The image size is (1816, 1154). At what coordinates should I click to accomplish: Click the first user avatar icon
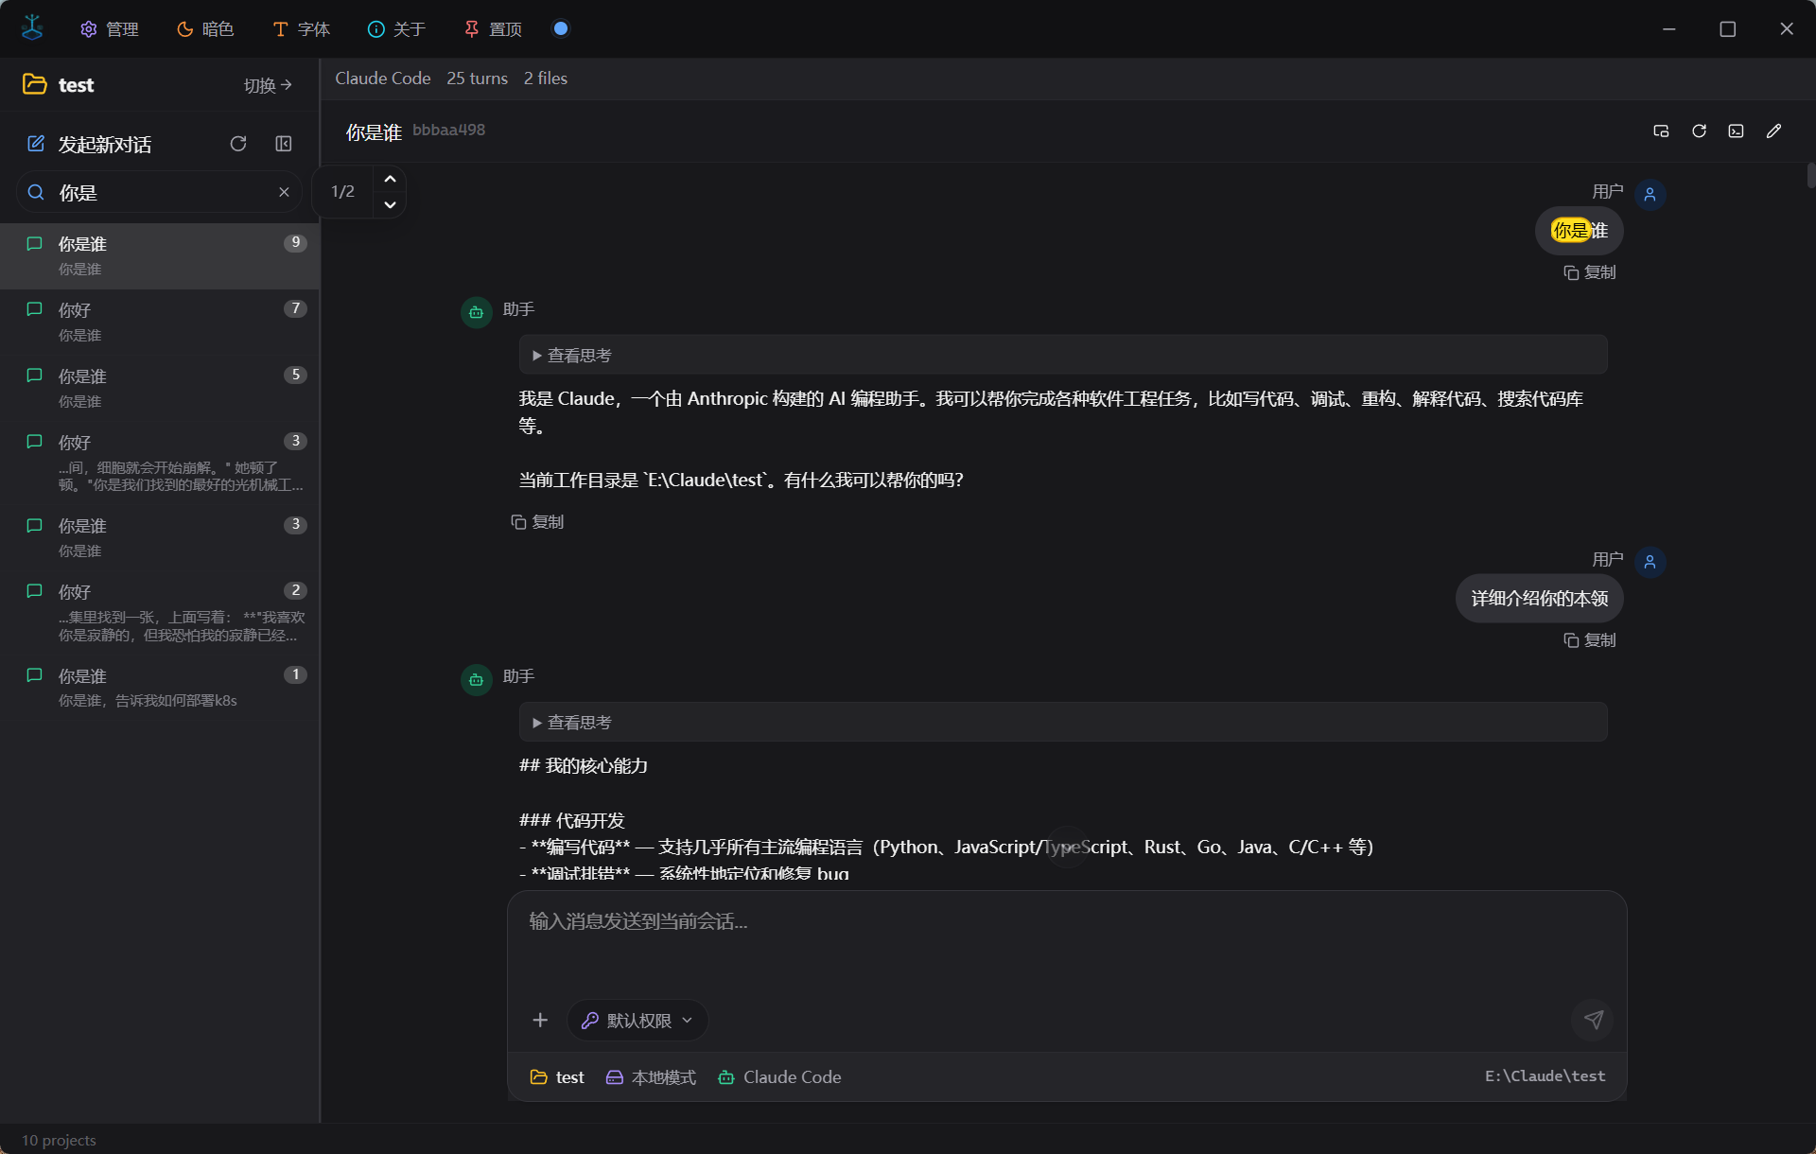(x=1650, y=195)
